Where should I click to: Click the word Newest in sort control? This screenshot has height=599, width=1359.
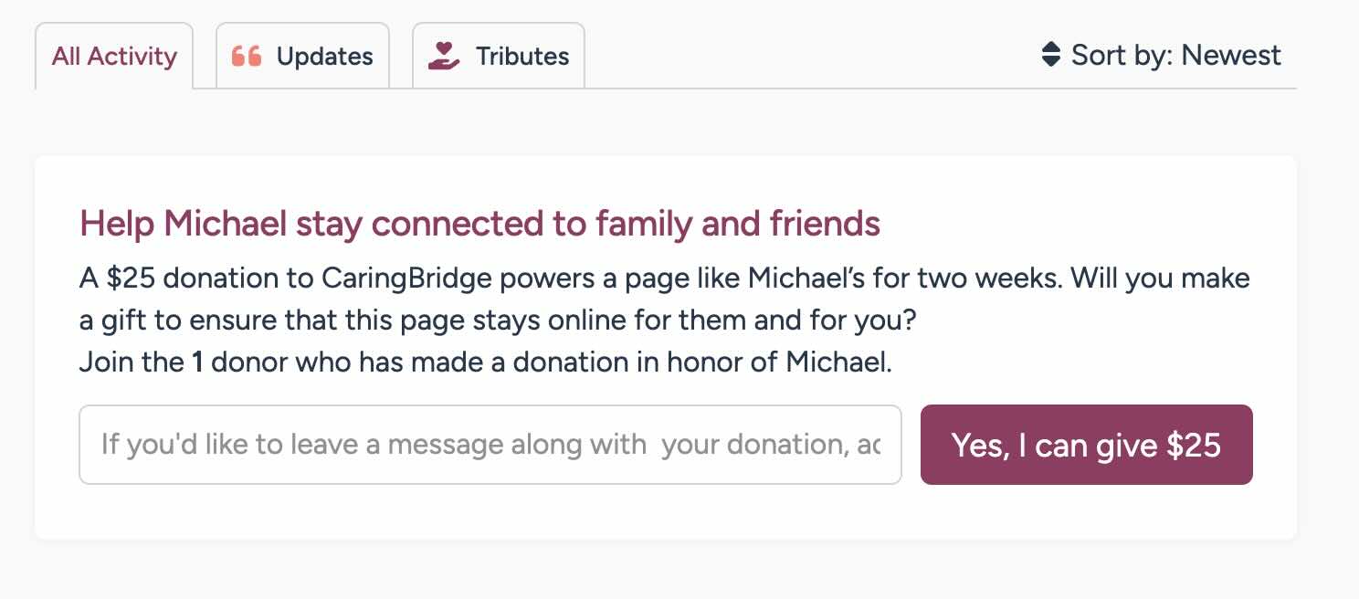click(x=1231, y=55)
